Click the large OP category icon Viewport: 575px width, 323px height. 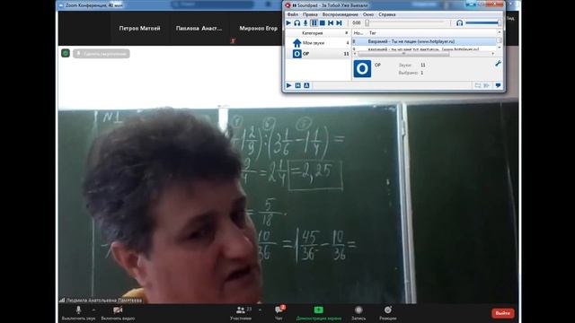pos(362,69)
